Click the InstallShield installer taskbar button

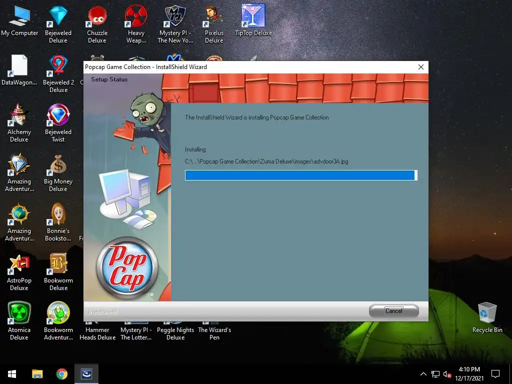pos(86,374)
